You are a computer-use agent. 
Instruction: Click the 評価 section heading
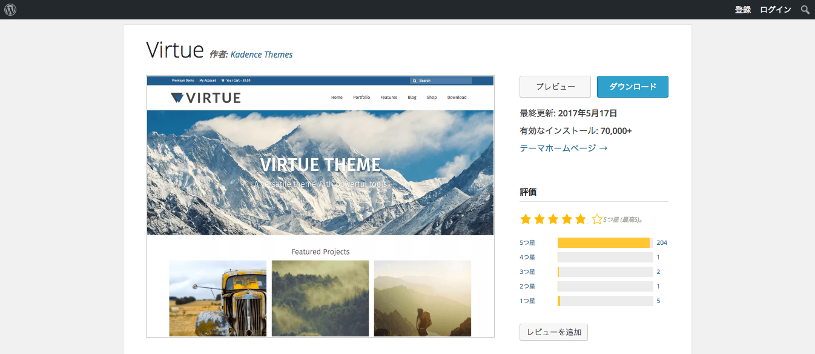point(528,192)
